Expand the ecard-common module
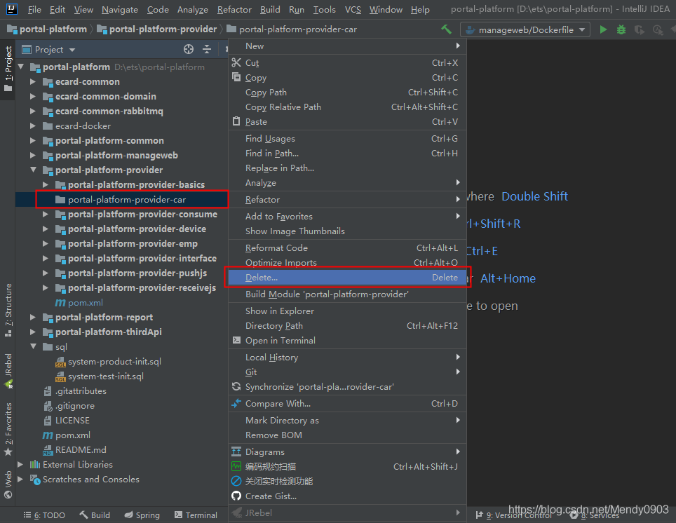The width and height of the screenshot is (676, 523). [x=33, y=81]
